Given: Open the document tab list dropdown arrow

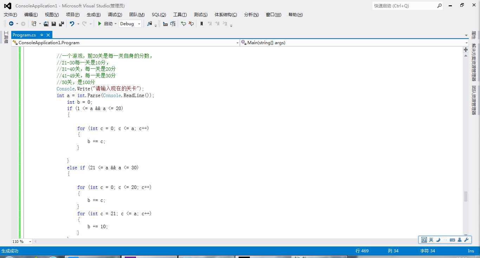Looking at the screenshot, I should pos(466,35).
